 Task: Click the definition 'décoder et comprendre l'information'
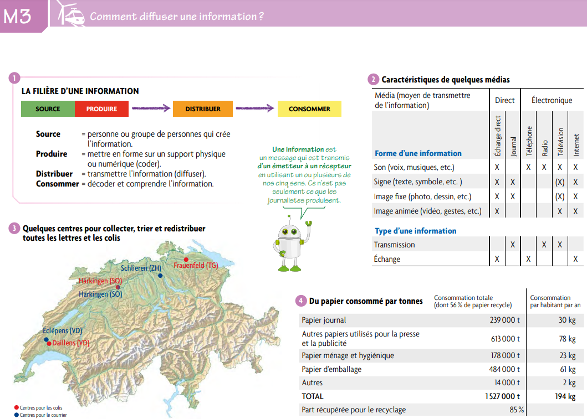click(x=151, y=184)
